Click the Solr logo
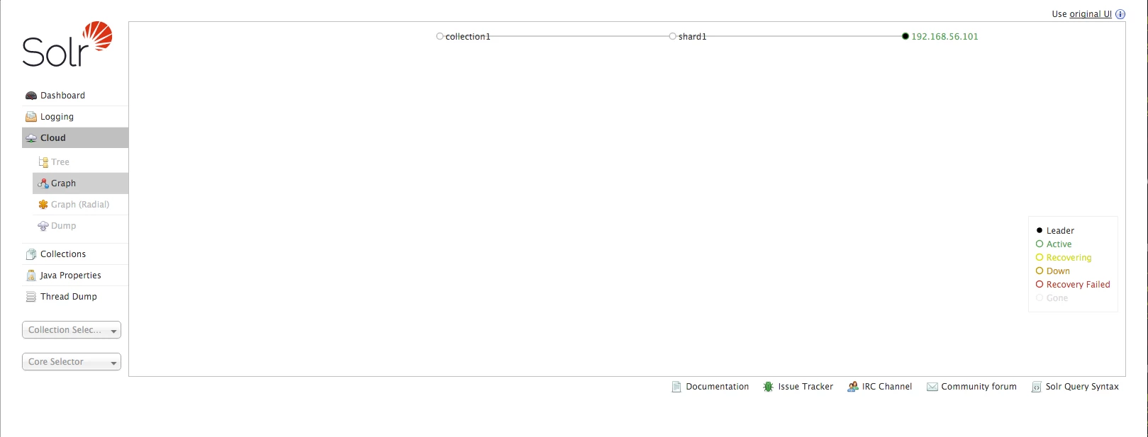Viewport: 1148px width, 437px height. [x=67, y=45]
